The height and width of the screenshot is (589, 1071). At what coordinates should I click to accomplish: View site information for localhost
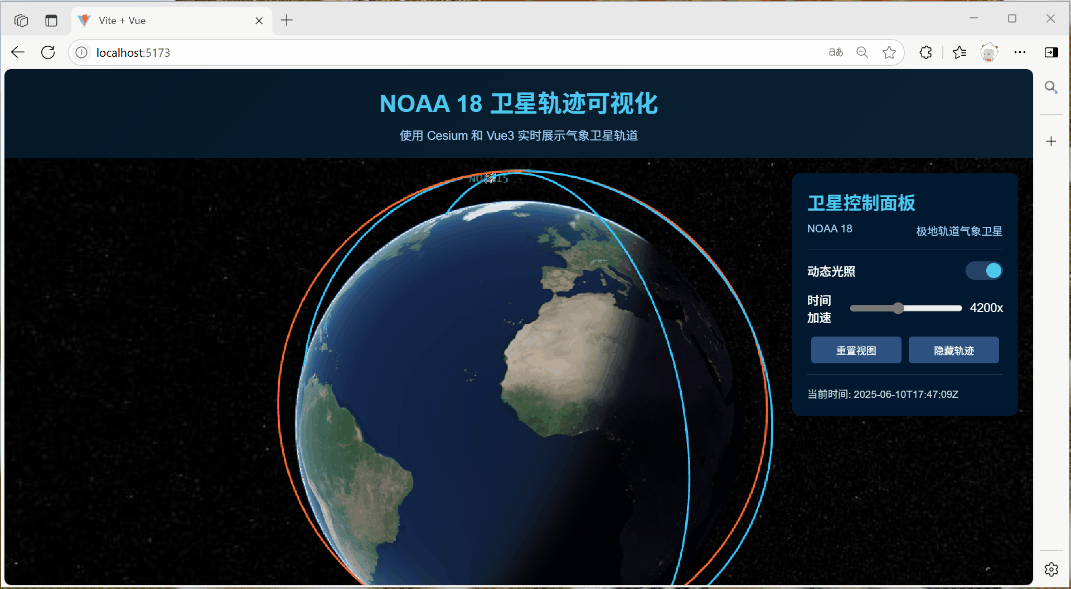(81, 52)
